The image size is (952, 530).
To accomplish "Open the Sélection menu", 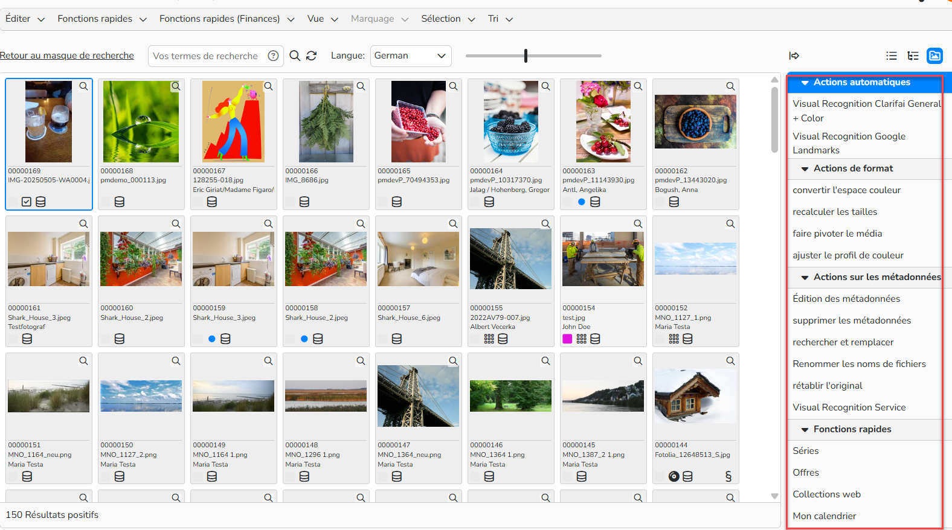I will tap(448, 19).
